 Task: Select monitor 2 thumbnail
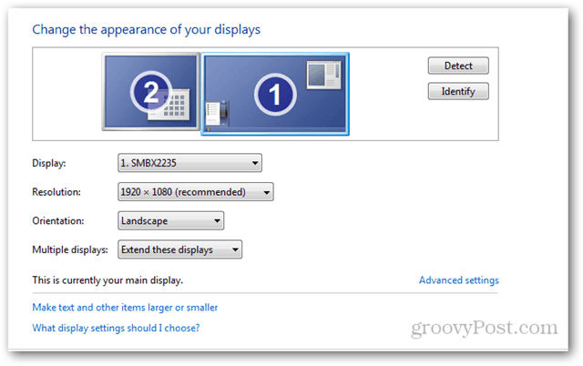click(x=150, y=91)
